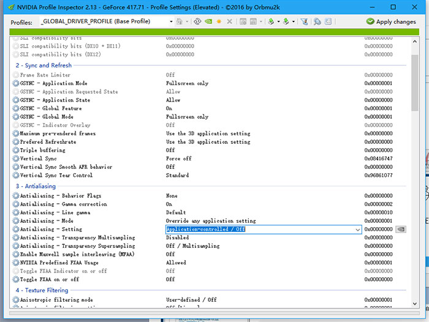This screenshot has height=322, width=429.
Task: Click hex value 0x96861077
Action: pyautogui.click(x=378, y=175)
